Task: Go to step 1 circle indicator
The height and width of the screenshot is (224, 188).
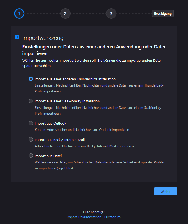Action: click(19, 13)
